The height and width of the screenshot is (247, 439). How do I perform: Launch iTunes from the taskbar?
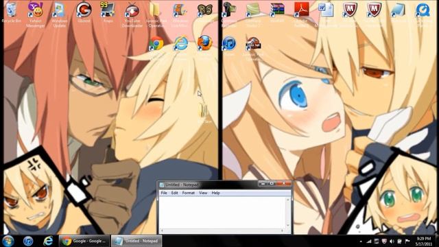tap(28, 241)
